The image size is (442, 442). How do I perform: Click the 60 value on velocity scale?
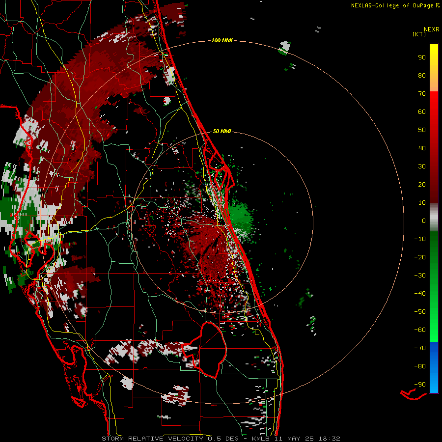pos(422,112)
